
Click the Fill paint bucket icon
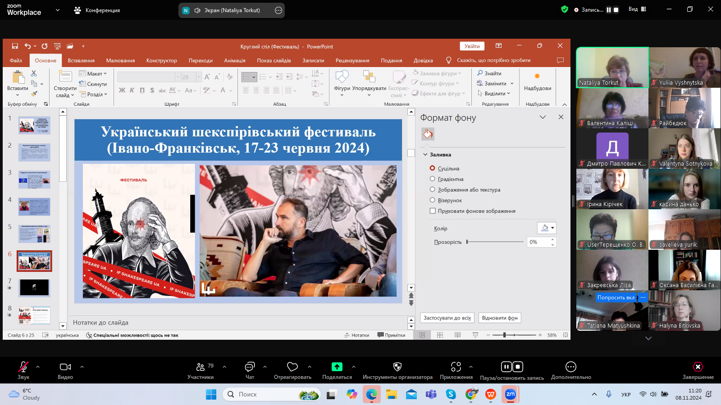[428, 134]
